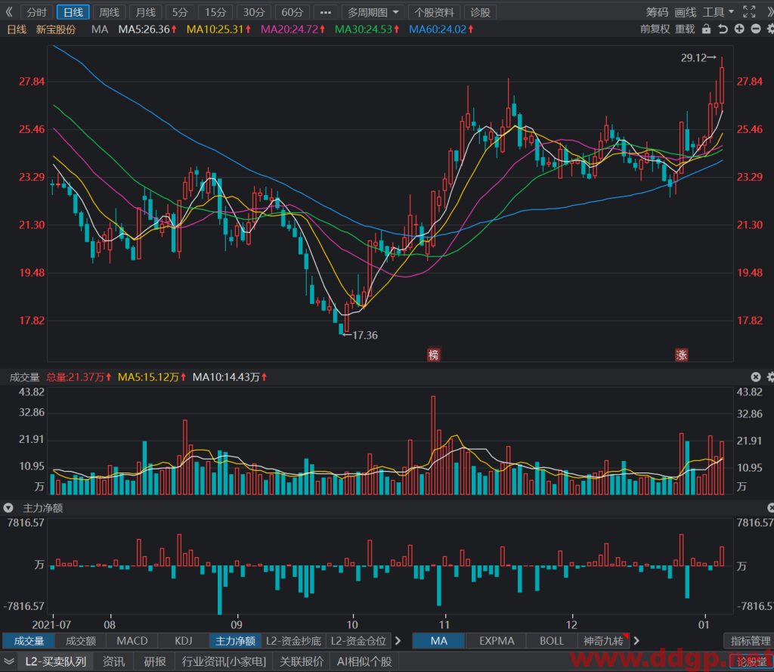Select KDJ indicator tab
This screenshot has height=672, width=774.
pos(184,641)
